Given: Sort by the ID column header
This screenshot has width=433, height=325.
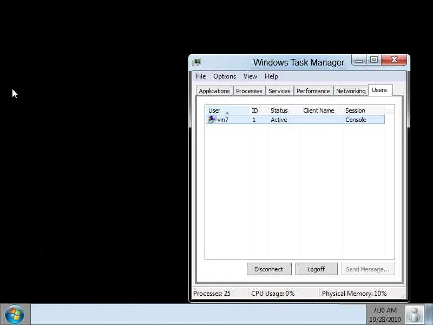Looking at the screenshot, I should coord(259,110).
